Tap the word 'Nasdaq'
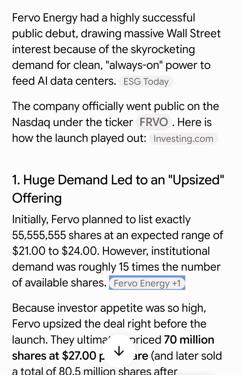 click(31, 122)
